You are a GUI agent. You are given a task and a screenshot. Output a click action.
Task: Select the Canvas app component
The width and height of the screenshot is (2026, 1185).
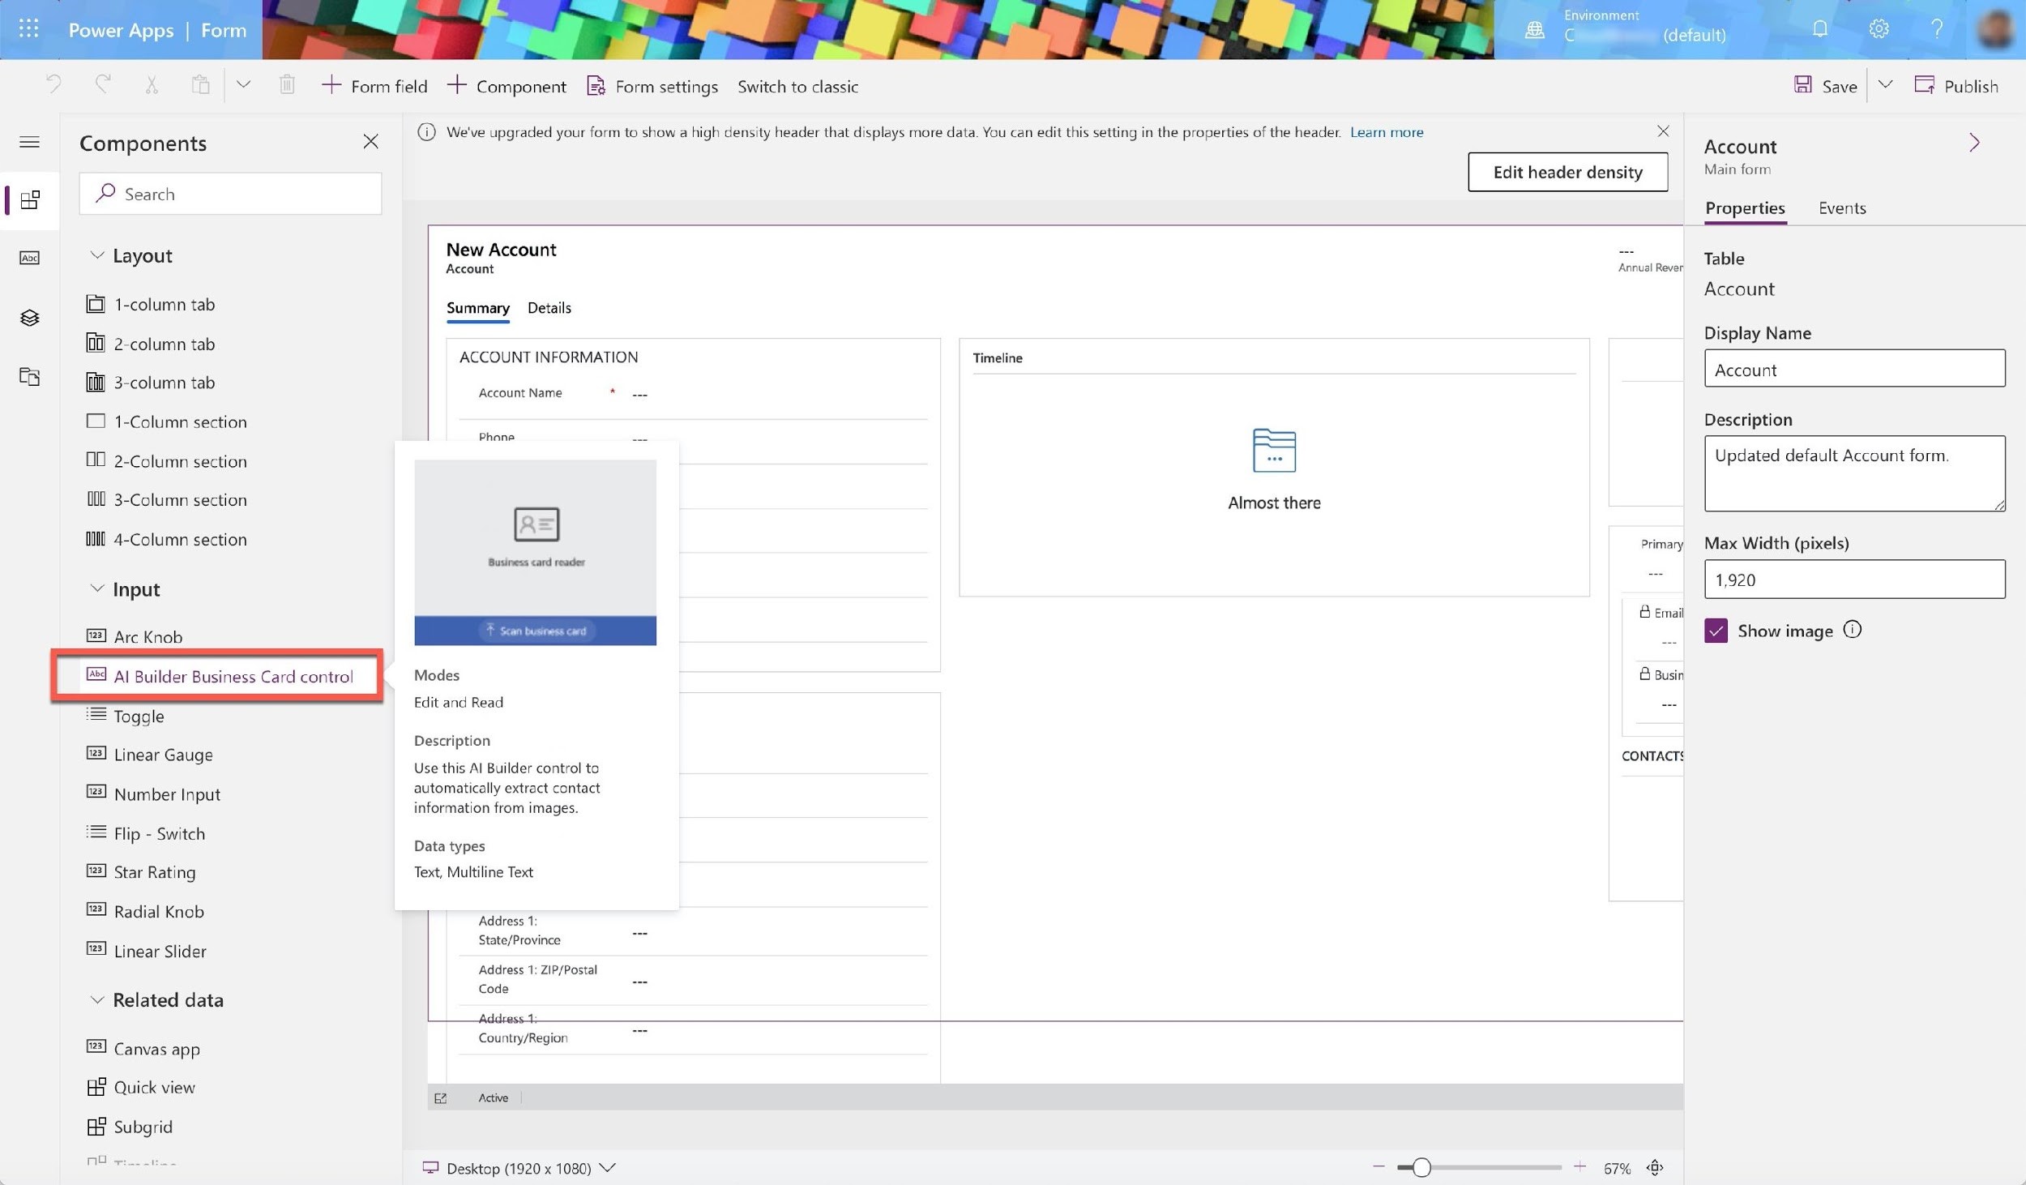pyautogui.click(x=143, y=1049)
